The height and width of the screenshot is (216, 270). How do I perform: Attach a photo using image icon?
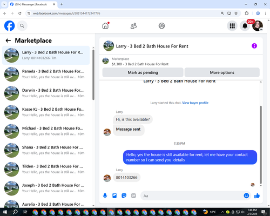pyautogui.click(x=114, y=195)
